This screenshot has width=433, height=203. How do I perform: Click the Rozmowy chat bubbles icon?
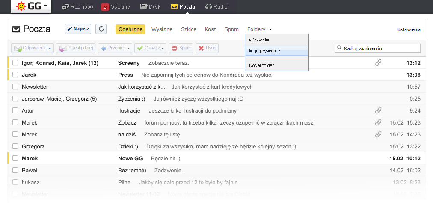[65, 6]
